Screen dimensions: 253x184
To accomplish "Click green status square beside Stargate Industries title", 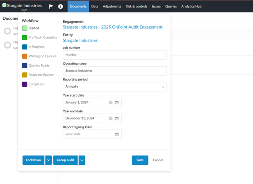I will [x=4, y=5].
